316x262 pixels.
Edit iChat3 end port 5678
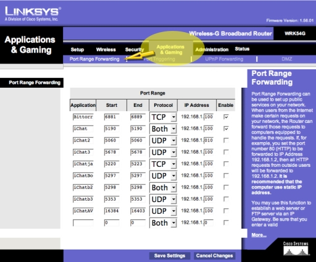(138, 152)
